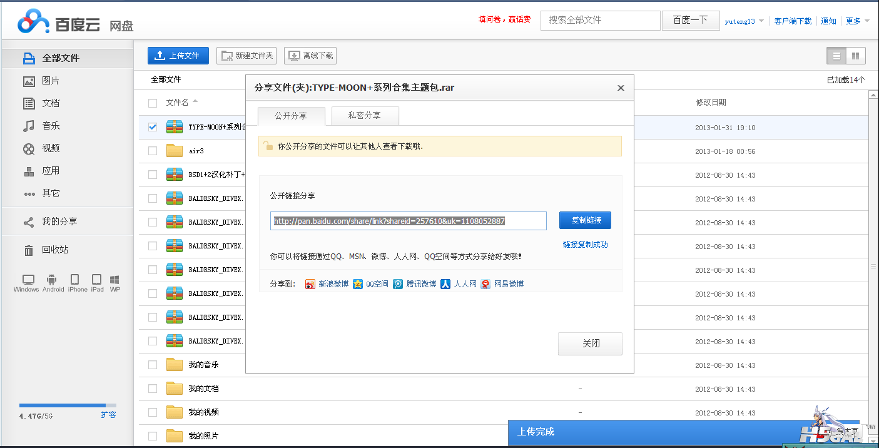The height and width of the screenshot is (448, 879).
Task: Select the Windows client icon
Action: point(28,280)
